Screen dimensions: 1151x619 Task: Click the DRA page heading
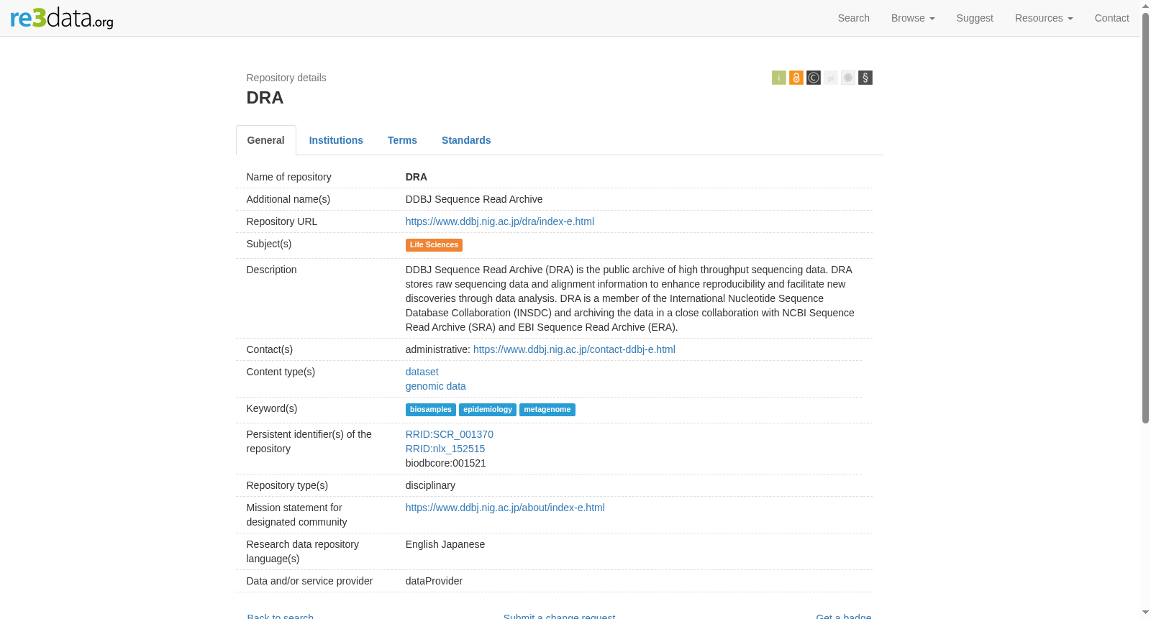[x=265, y=98]
